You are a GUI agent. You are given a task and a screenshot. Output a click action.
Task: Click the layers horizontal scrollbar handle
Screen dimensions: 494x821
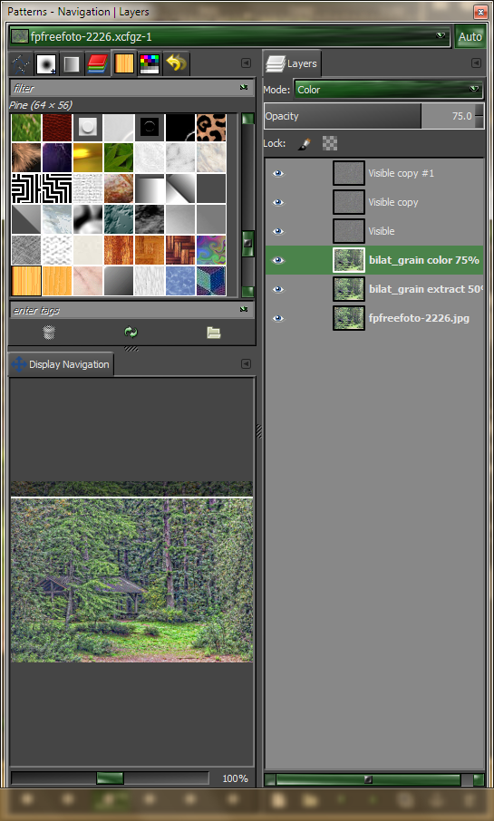coord(368,779)
